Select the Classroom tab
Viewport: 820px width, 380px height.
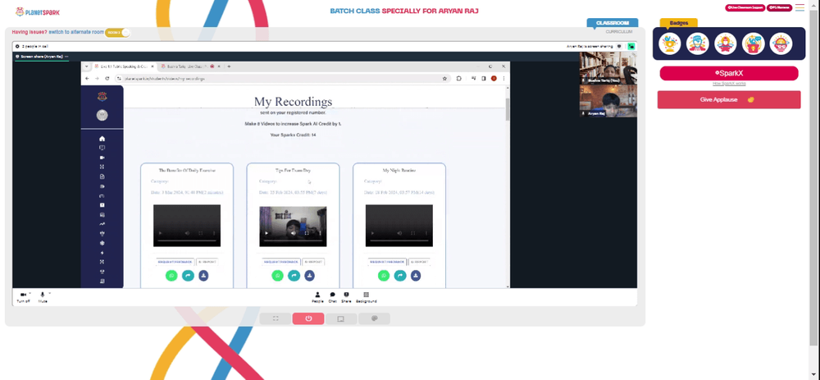[613, 23]
